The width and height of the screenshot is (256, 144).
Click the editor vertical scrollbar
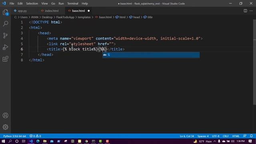pos(254,62)
